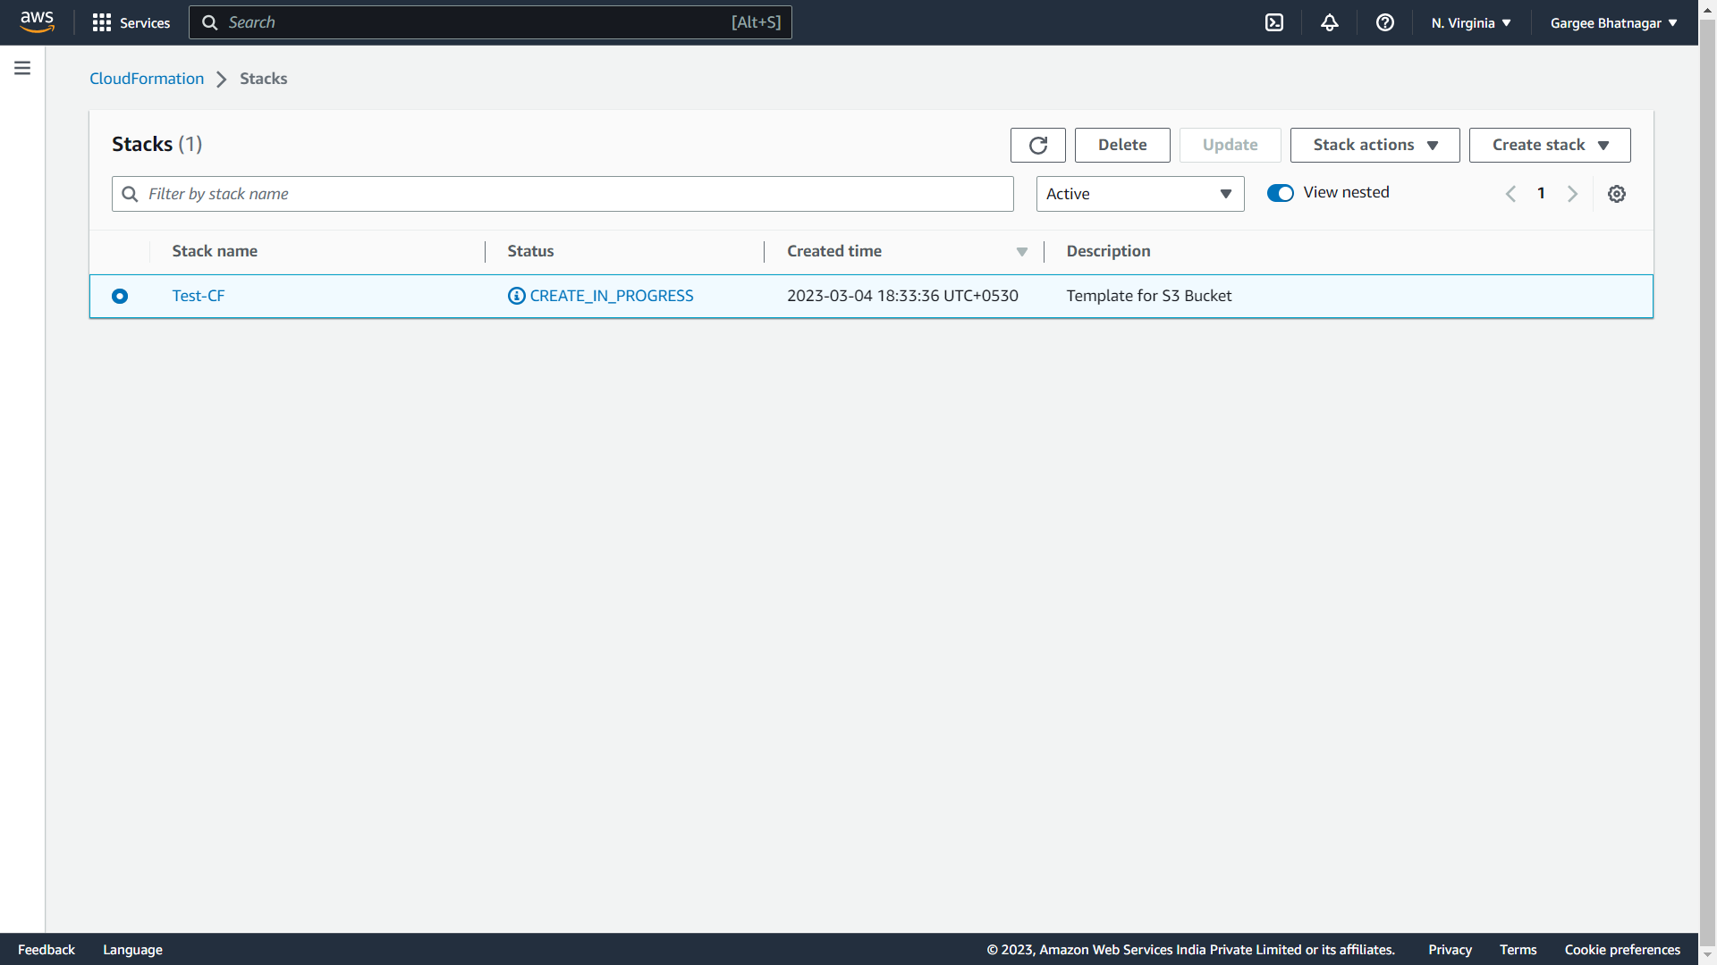Viewport: 1717px width, 965px height.
Task: Expand the left hamburger navigation menu
Action: point(22,68)
